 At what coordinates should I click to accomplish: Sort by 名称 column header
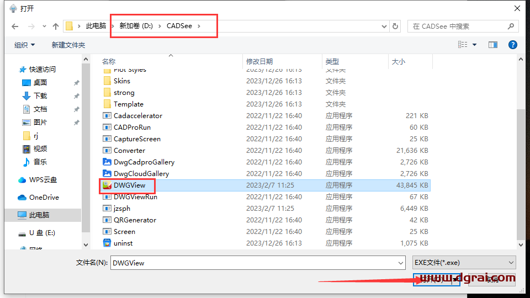(x=109, y=61)
